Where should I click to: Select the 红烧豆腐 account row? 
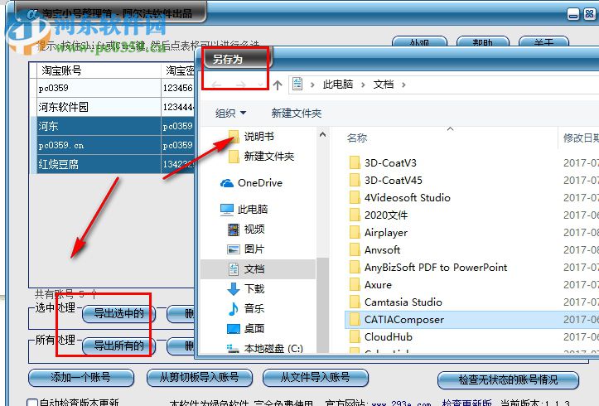point(113,164)
